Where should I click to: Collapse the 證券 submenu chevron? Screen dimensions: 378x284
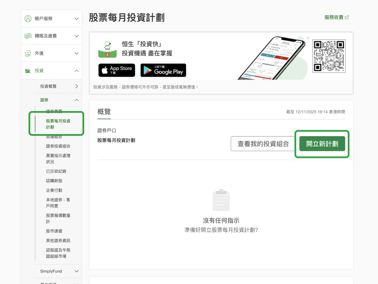(76, 100)
